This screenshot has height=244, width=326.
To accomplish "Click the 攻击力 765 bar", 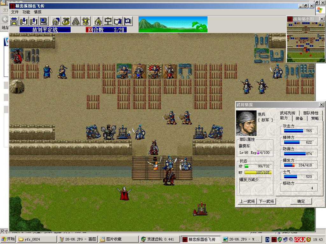I will 298,131.
